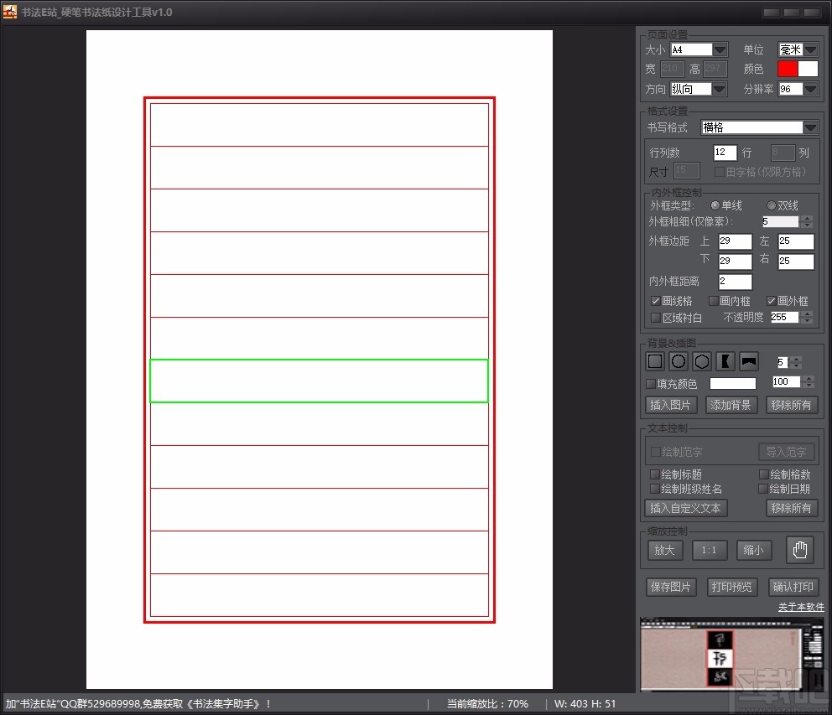Click 放大 zoom in button
Screen dimensions: 832x715
(x=665, y=550)
